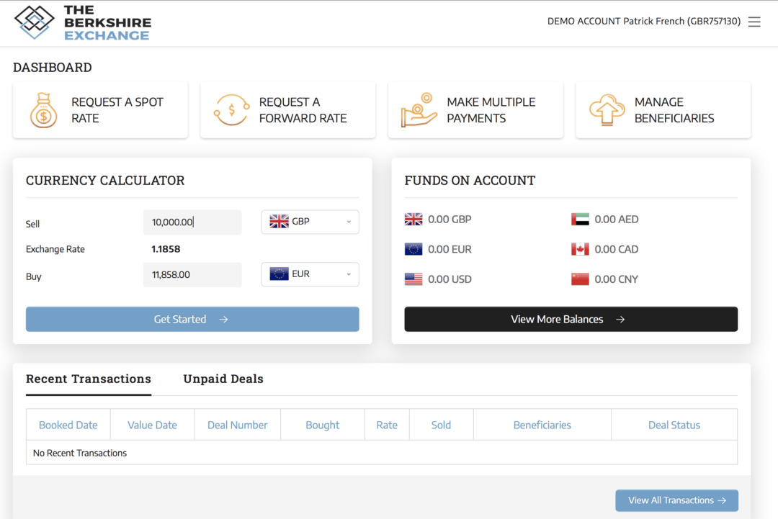
Task: Click the EU flag beside 0.00 EUR
Action: pyautogui.click(x=413, y=249)
